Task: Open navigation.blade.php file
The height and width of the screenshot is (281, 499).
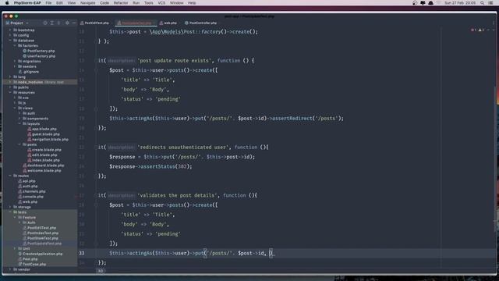Action: click(x=48, y=139)
